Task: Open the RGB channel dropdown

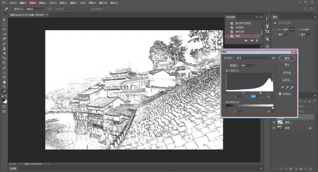Action: [x=248, y=65]
